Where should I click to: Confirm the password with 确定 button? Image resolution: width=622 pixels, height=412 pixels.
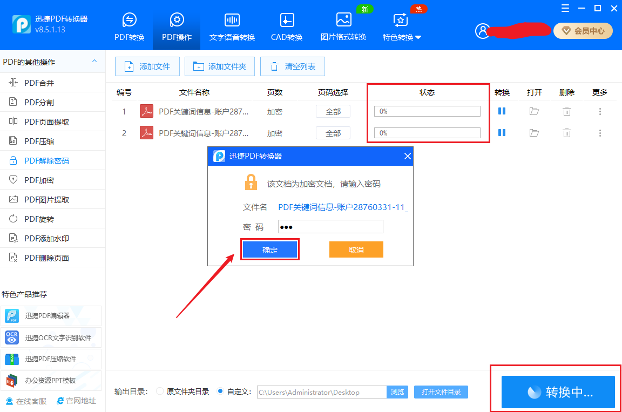[x=269, y=249]
